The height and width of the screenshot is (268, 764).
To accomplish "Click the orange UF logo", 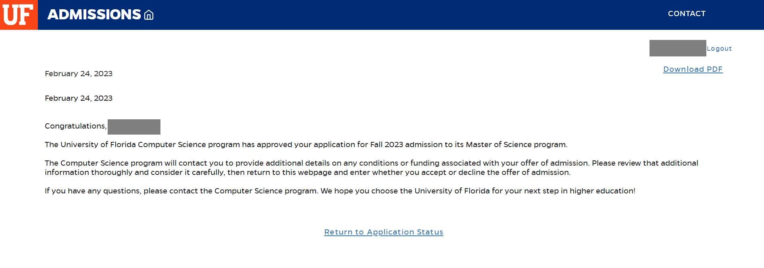I will 19,15.
